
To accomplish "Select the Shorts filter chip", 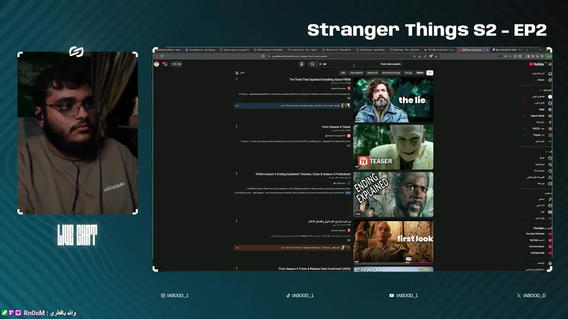I will pyautogui.click(x=420, y=73).
